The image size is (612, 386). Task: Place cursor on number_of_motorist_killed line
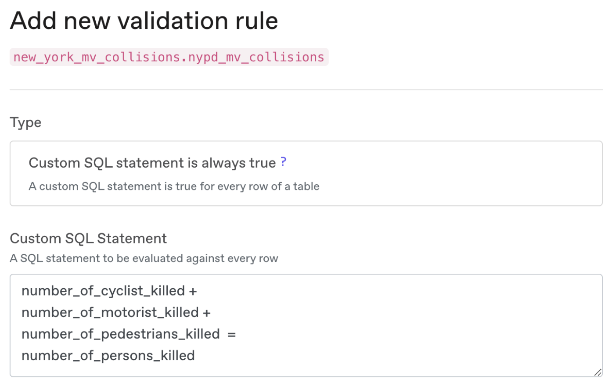110,312
